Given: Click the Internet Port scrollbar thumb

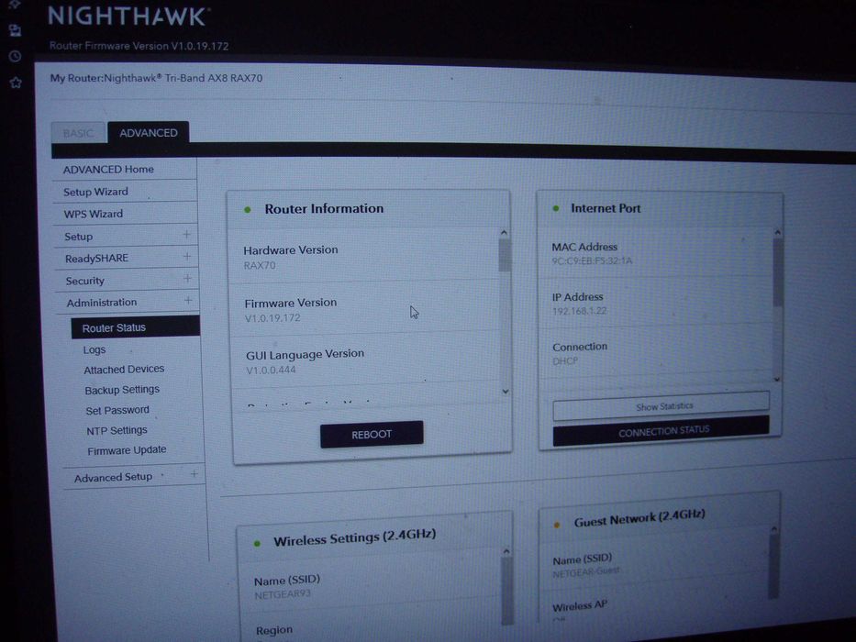Looking at the screenshot, I should click(777, 271).
